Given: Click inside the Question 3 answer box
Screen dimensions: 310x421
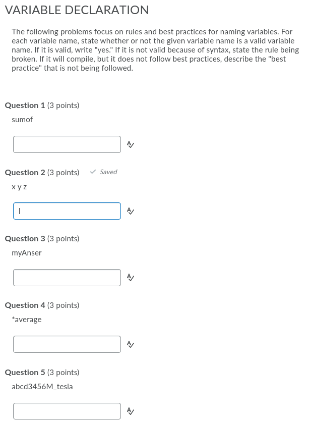Looking at the screenshot, I should coord(67,277).
